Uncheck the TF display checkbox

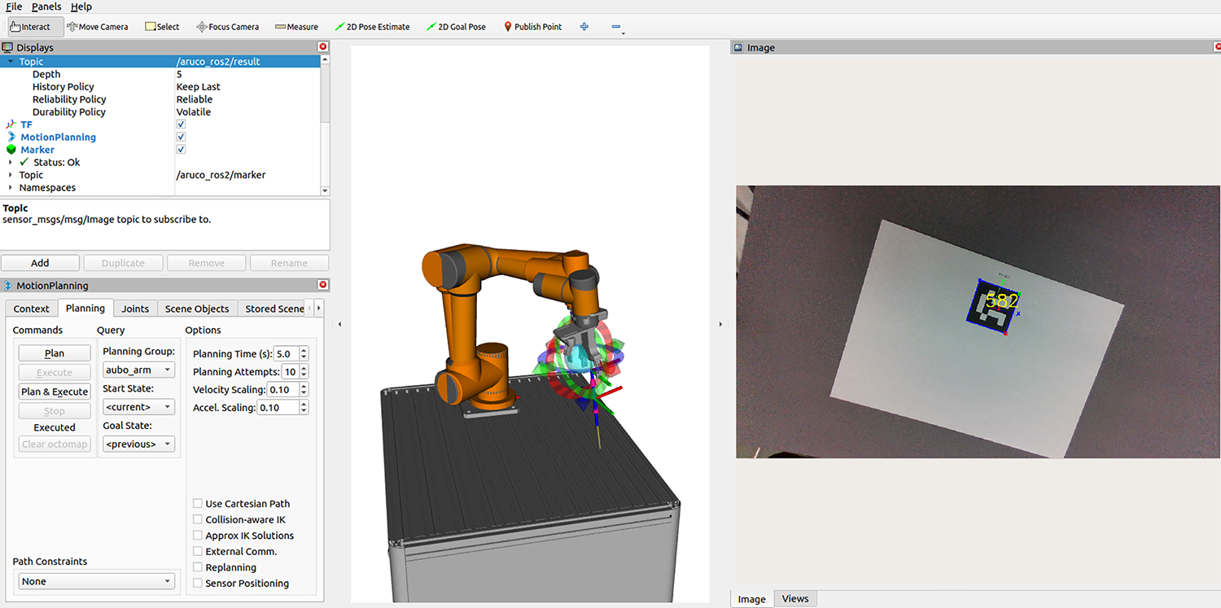181,125
